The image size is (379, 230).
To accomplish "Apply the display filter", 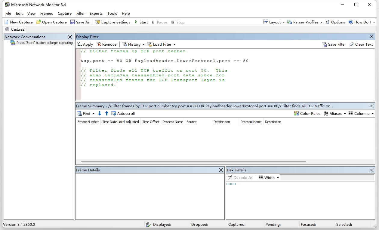I will tap(85, 44).
